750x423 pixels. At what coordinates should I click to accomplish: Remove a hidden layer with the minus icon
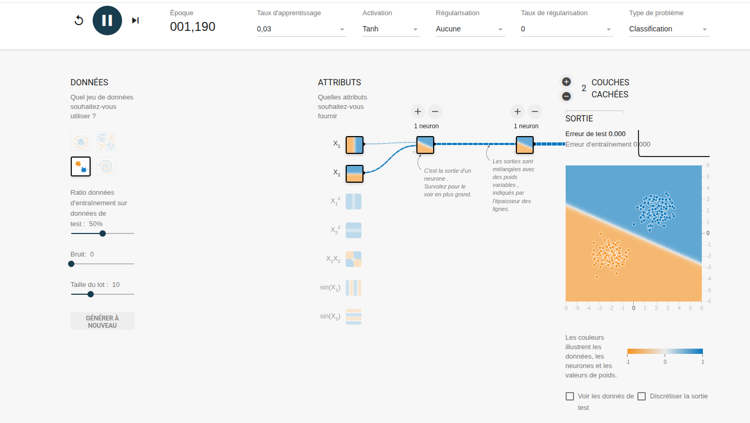pyautogui.click(x=566, y=96)
